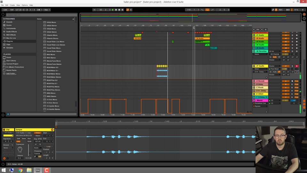Open the Help menu

coord(31,5)
